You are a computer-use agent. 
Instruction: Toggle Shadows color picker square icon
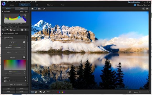coord(24,57)
